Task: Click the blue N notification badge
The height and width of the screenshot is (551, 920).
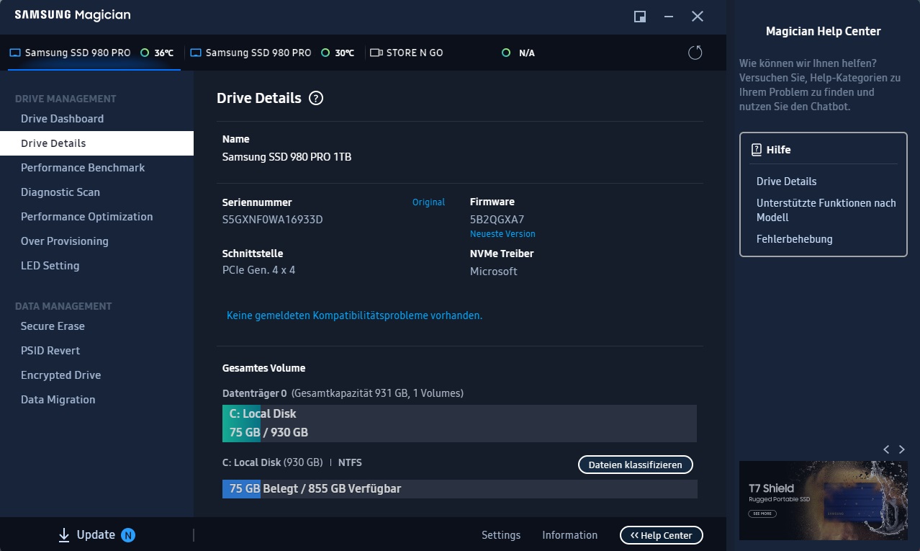Action: [x=128, y=535]
